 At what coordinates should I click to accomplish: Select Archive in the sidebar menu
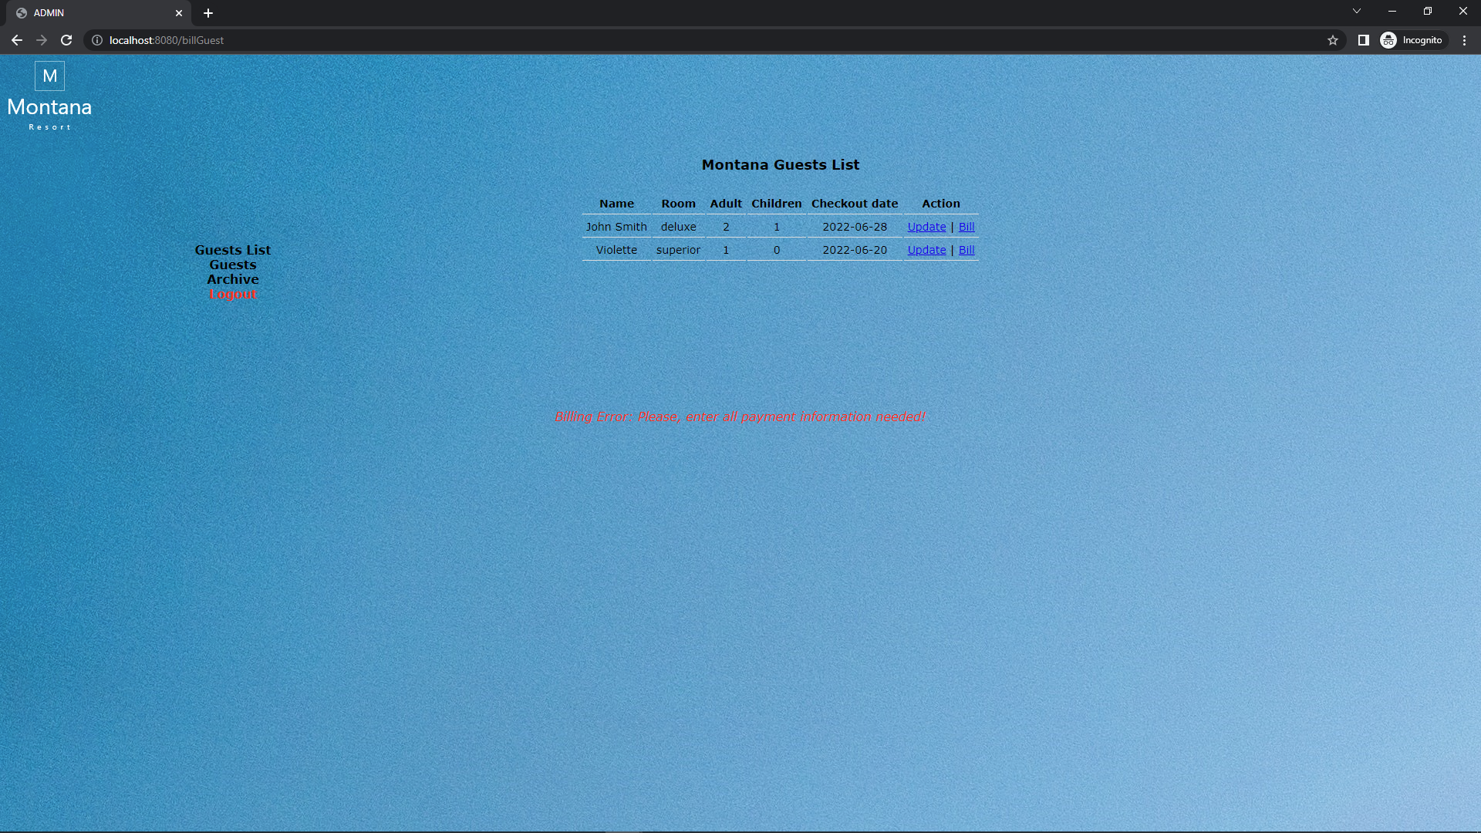pyautogui.click(x=232, y=278)
